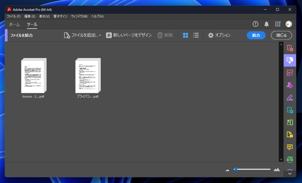The width and height of the screenshot is (302, 183).
Task: Click the blue 結合 button
Action: [x=256, y=35]
